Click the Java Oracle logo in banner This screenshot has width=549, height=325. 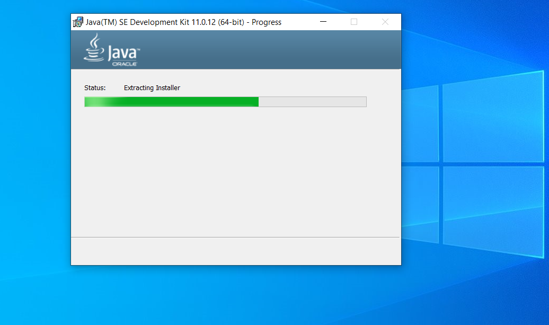(x=112, y=50)
